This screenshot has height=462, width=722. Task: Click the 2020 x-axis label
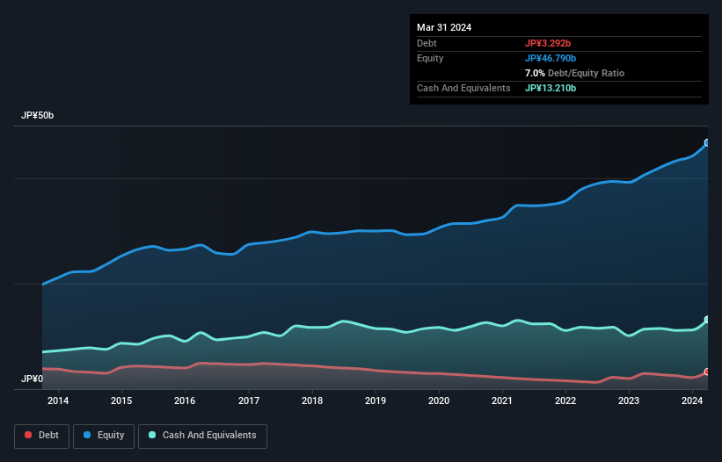tap(439, 401)
